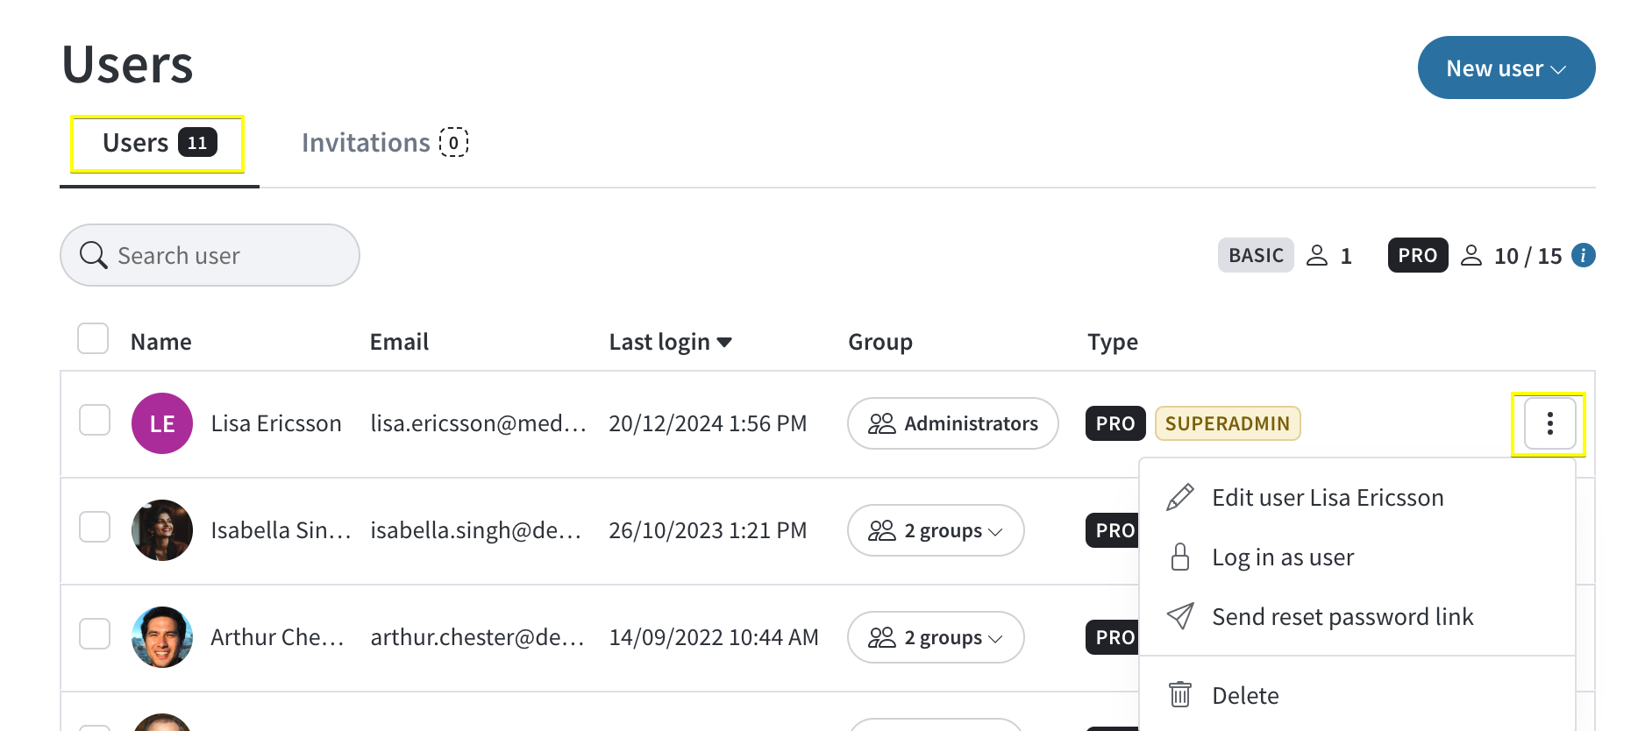Click Isabella Singh's profile photo

point(162,530)
